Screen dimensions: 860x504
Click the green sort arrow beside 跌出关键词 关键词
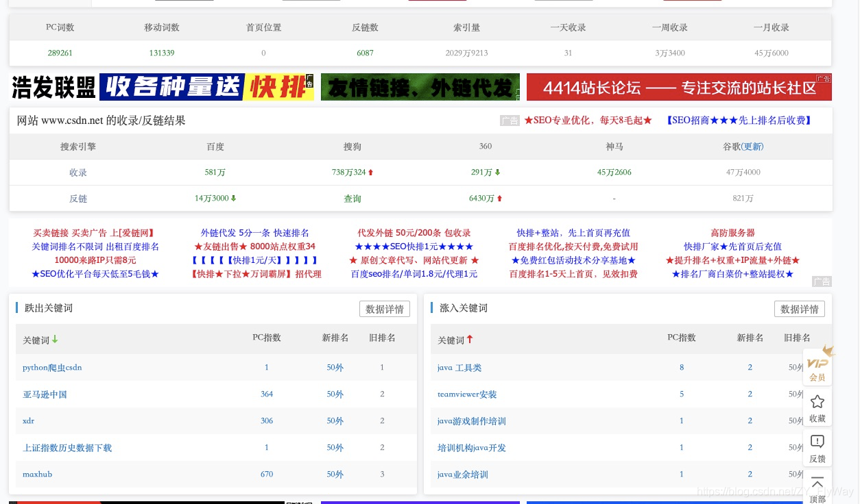tap(55, 338)
